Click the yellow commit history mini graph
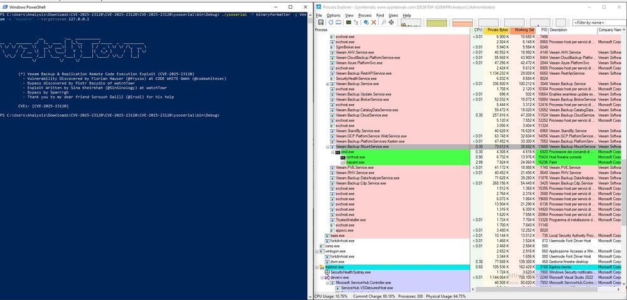Viewport: 627px width, 300px height. pyautogui.click(x=436, y=23)
